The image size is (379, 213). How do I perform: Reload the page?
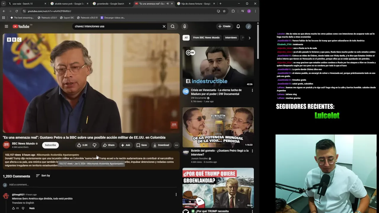[x=17, y=11]
